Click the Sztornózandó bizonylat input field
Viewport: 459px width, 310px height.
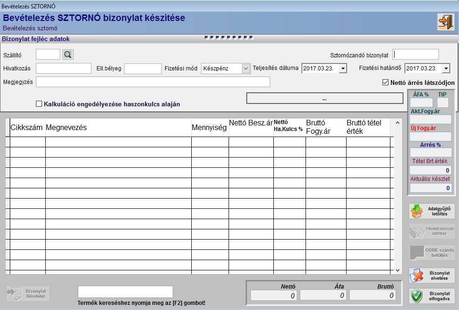tap(416, 55)
